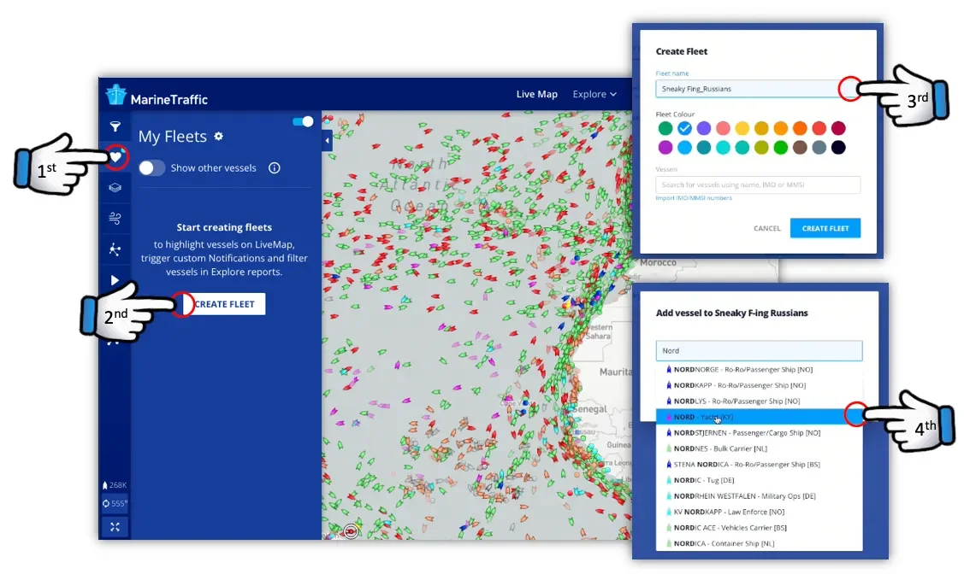Select the green fleet colour swatch
This screenshot has width=964, height=574.
pos(665,128)
